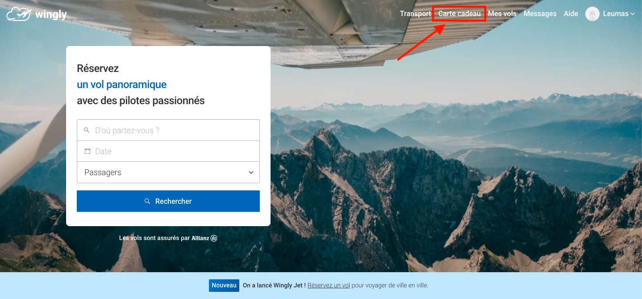The width and height of the screenshot is (642, 299).
Task: Click the wingly wordmark text
Action: pyautogui.click(x=50, y=14)
